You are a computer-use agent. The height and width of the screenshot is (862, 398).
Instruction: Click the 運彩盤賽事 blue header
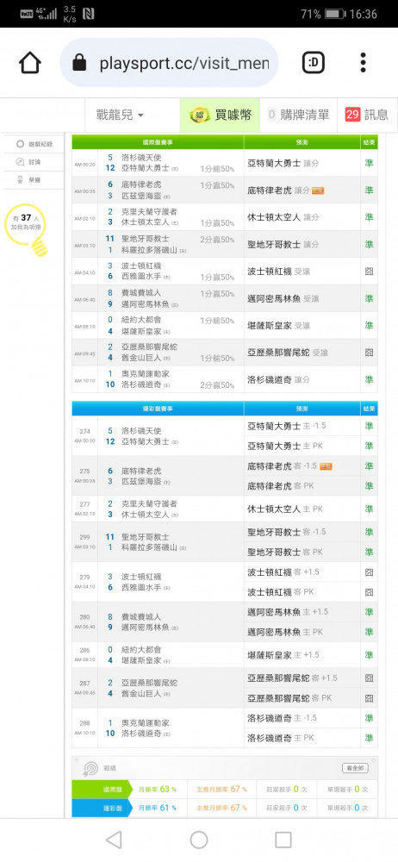[158, 409]
